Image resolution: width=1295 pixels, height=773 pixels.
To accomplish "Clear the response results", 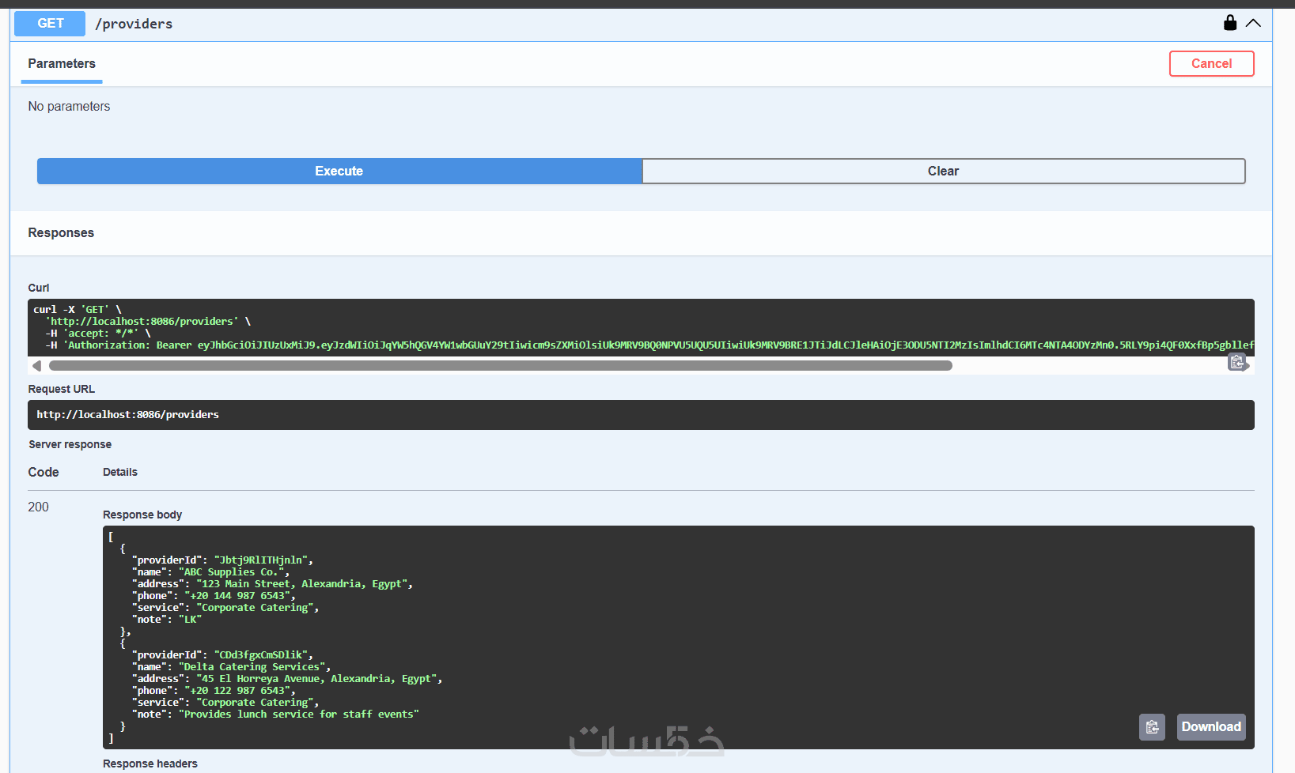I will [944, 172].
